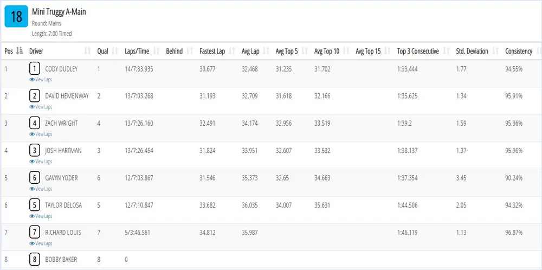This screenshot has width=542, height=270.
Task: Sort by Avg Top 5 column header
Action: click(x=291, y=51)
